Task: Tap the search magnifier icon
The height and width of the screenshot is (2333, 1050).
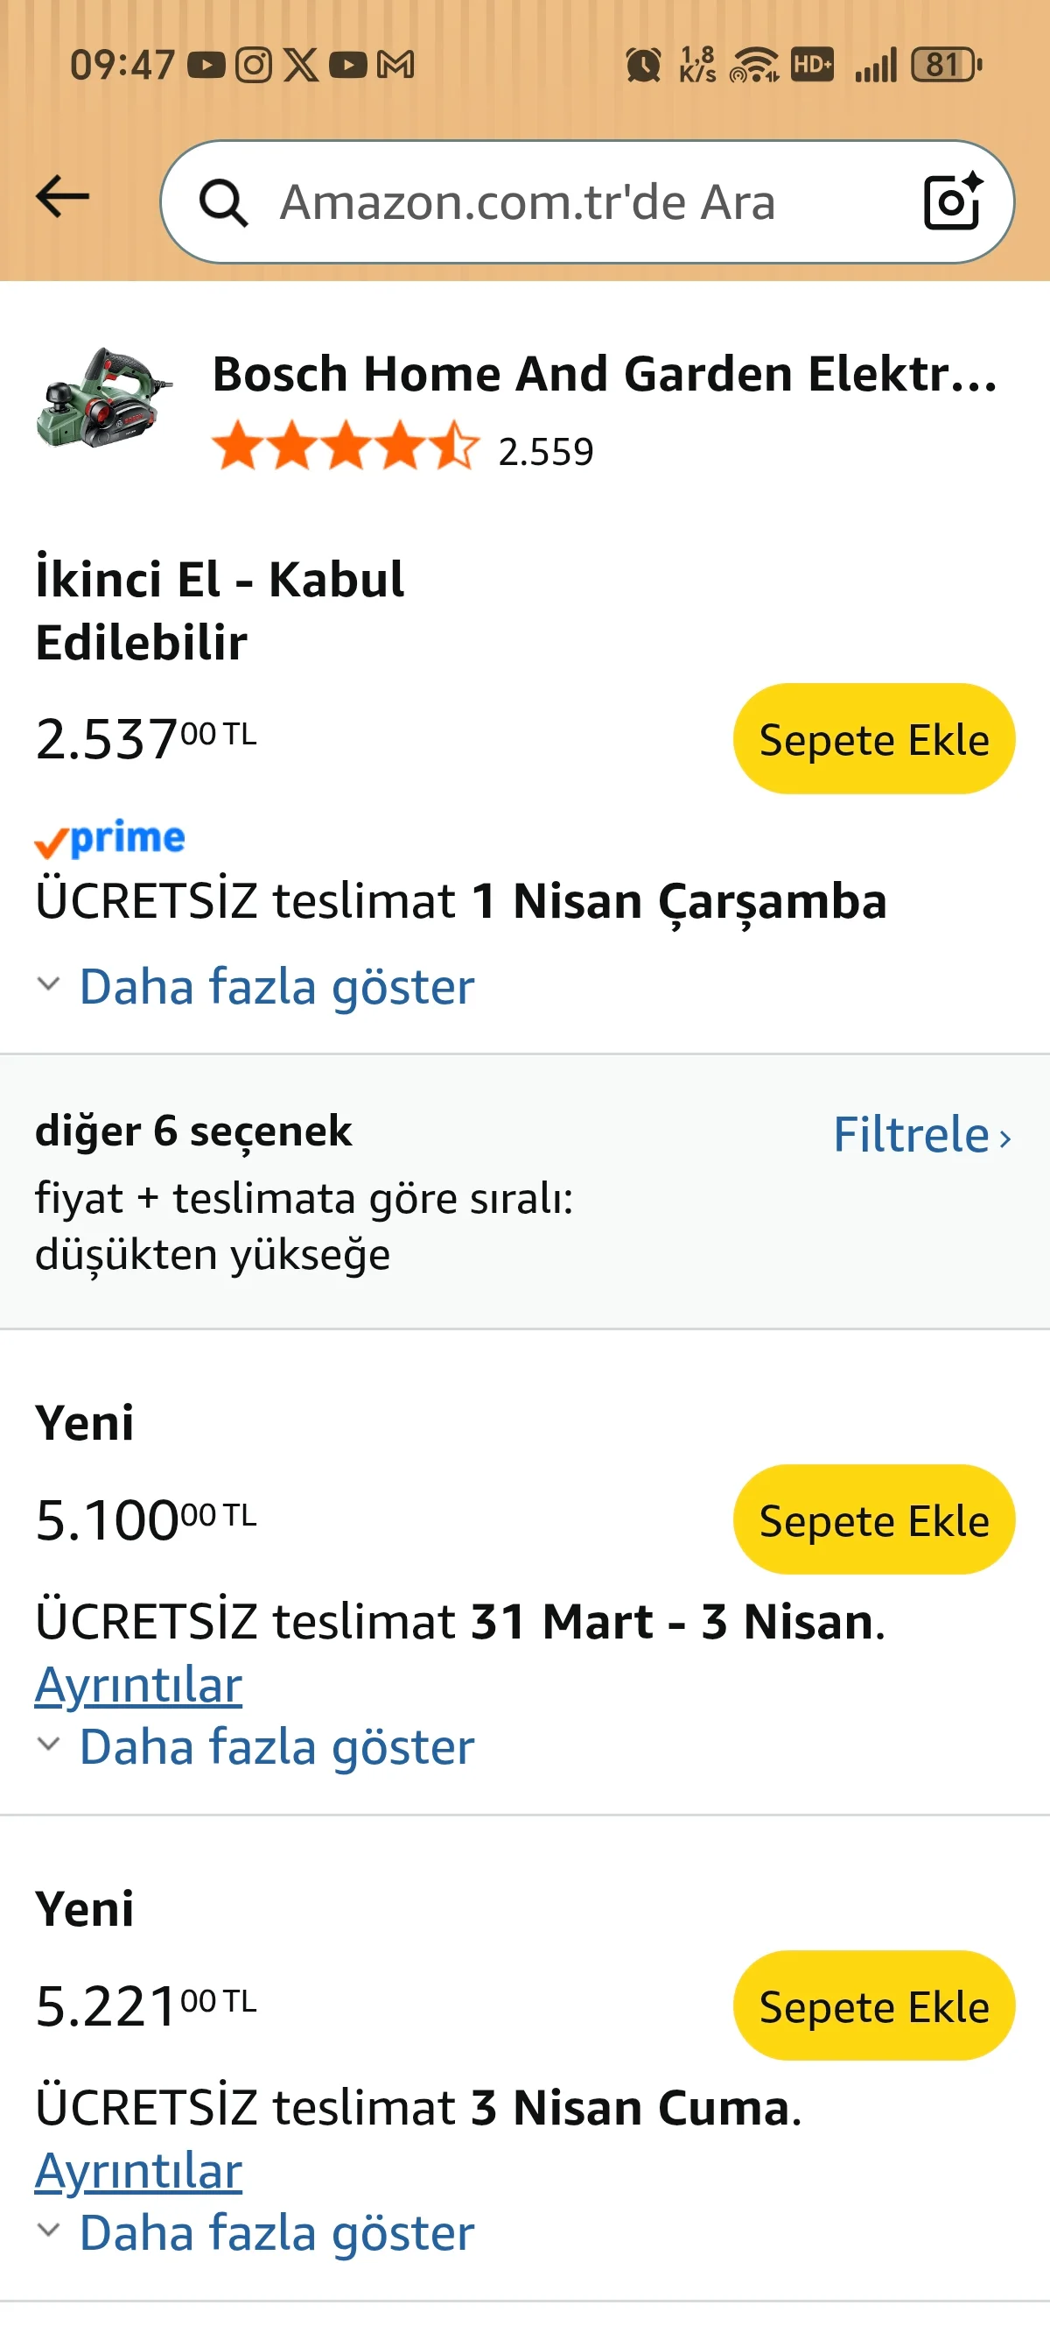Action: click(x=222, y=202)
